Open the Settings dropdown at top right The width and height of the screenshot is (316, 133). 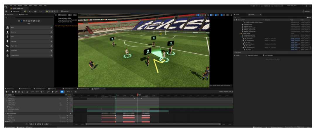307,11
